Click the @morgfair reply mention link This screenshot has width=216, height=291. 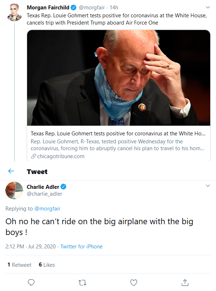(47, 209)
